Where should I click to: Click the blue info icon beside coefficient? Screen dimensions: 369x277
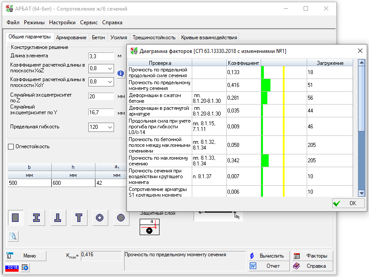click(120, 74)
